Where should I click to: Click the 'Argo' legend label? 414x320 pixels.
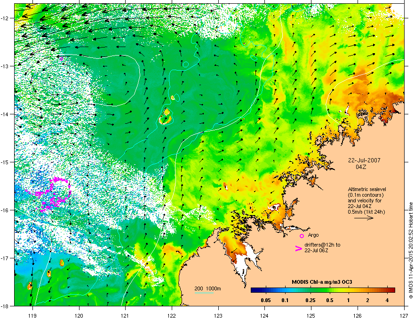pyautogui.click(x=313, y=235)
